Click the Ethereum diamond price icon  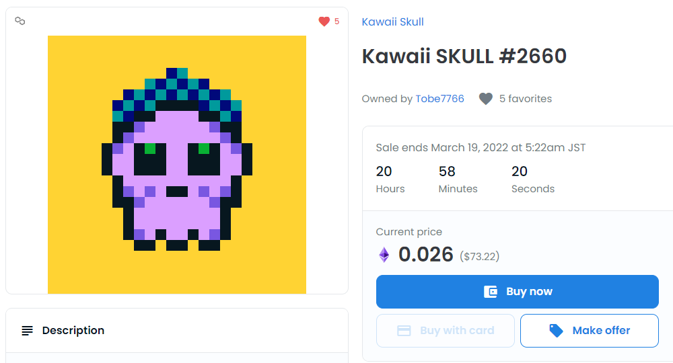pyautogui.click(x=384, y=255)
